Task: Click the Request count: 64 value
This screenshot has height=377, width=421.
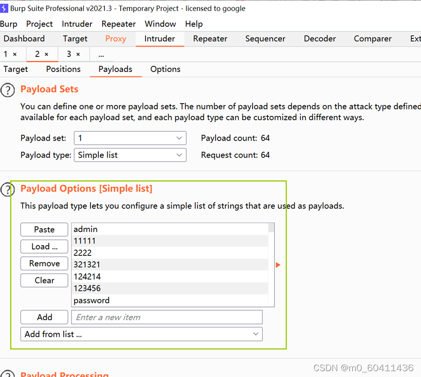Action: click(x=265, y=155)
